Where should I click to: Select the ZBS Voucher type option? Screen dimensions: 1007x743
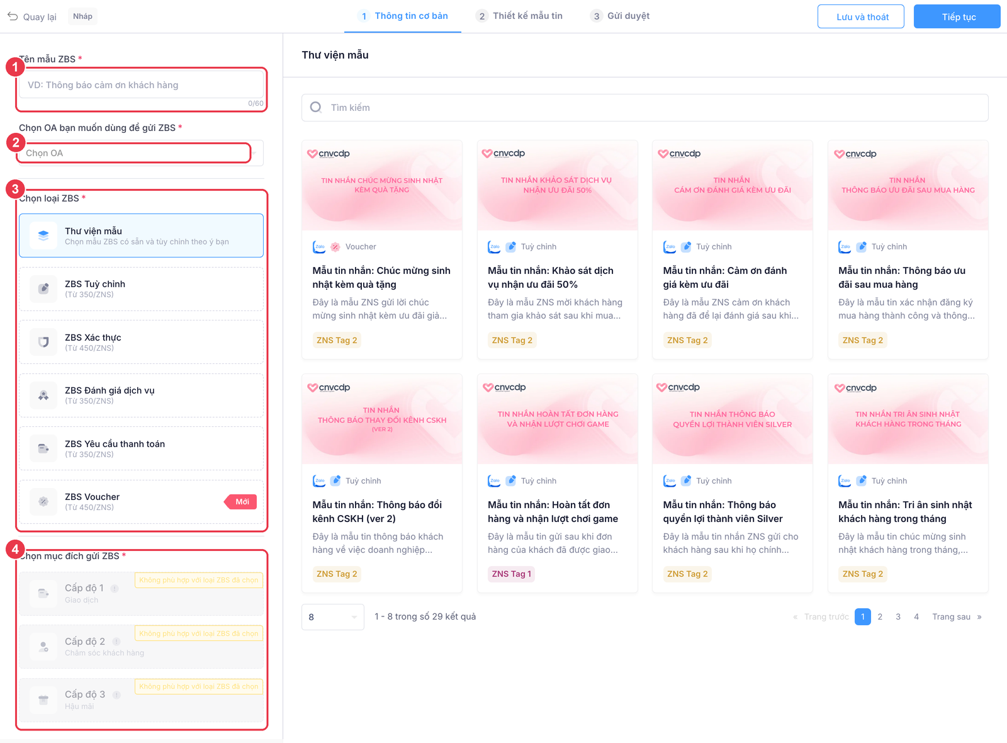[141, 501]
